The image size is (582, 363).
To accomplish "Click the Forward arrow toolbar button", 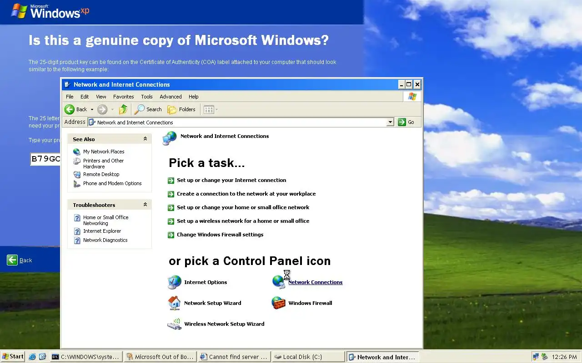I will pos(102,109).
